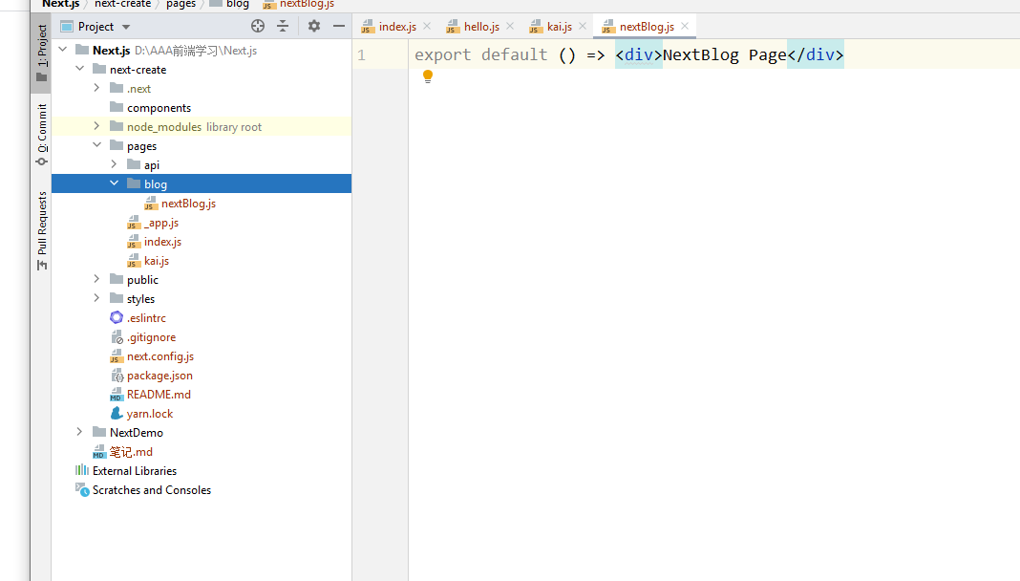Click the locate/select opened file target icon
Screen dimensions: 1020x581
click(x=258, y=26)
